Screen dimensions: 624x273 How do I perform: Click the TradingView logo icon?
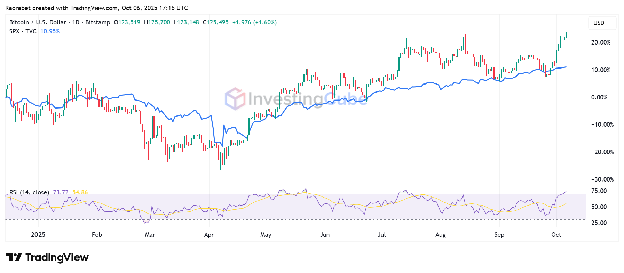click(x=14, y=257)
